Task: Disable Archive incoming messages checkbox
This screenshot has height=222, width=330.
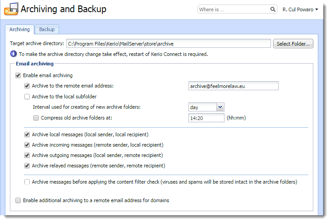Action: (27, 145)
